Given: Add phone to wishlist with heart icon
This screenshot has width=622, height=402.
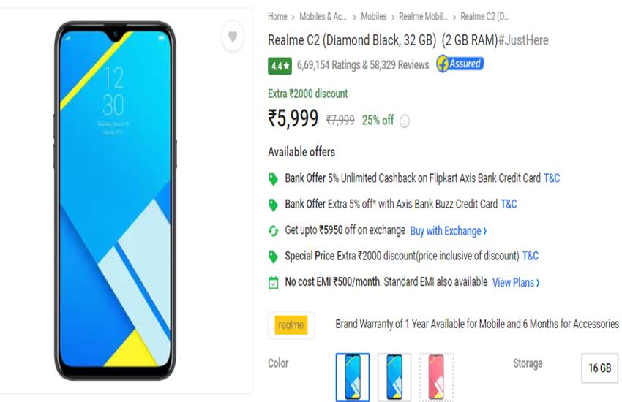Looking at the screenshot, I should point(233,37).
